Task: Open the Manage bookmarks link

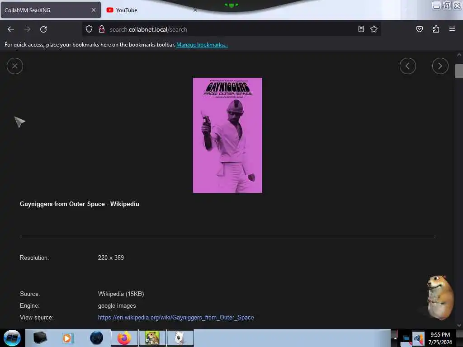Action: [202, 45]
